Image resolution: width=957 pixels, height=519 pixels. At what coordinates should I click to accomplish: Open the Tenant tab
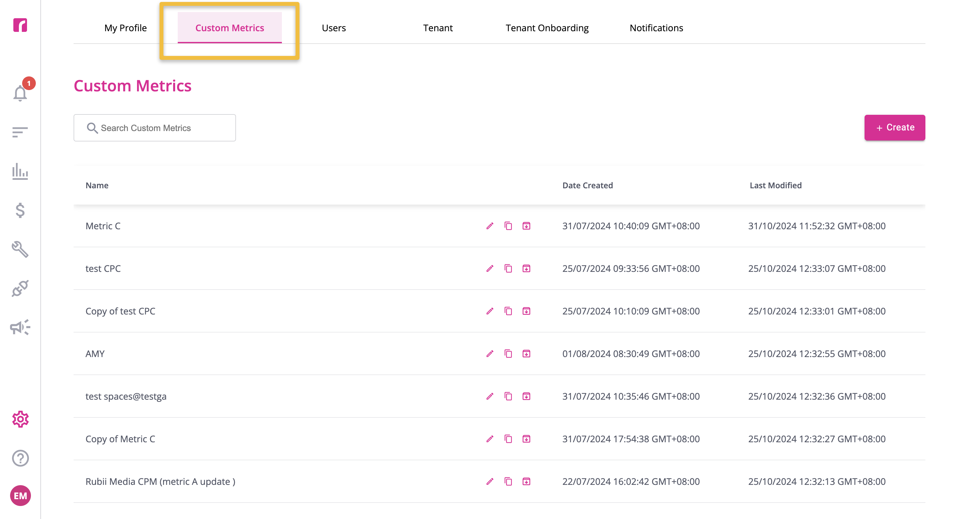click(x=437, y=28)
